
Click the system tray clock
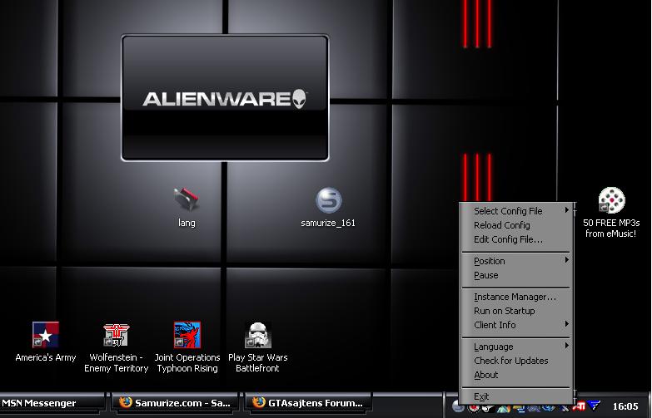(x=625, y=406)
